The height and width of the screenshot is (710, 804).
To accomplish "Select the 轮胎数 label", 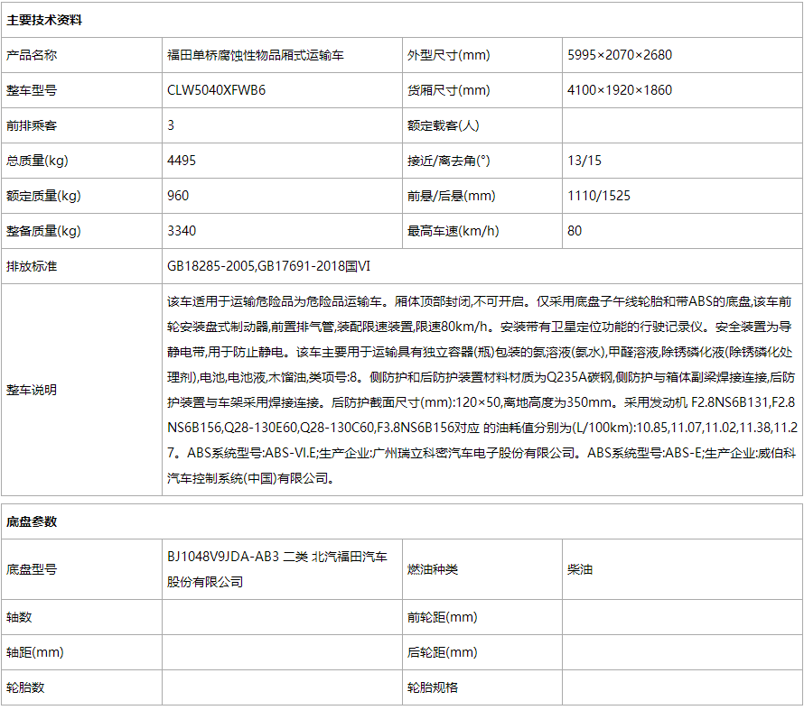I will point(25,687).
